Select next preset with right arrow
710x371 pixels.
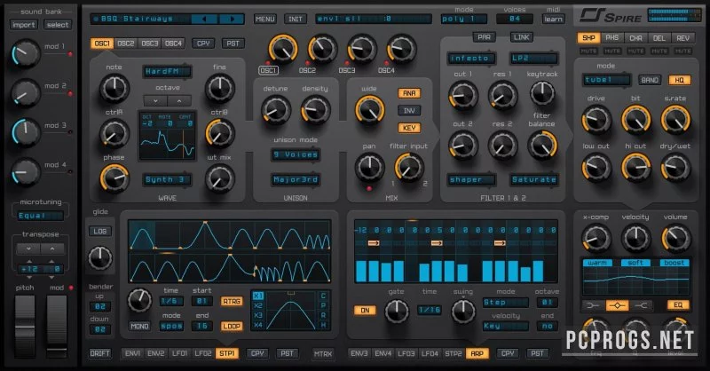tap(232, 19)
